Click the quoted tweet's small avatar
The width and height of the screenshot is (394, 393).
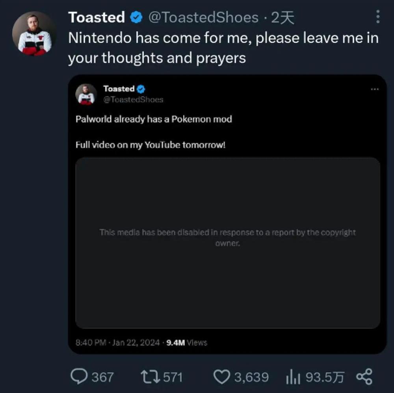(86, 94)
